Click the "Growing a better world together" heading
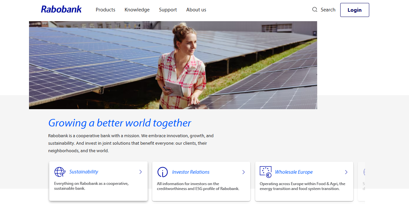Screen dimensions: 409x204 tap(120, 123)
